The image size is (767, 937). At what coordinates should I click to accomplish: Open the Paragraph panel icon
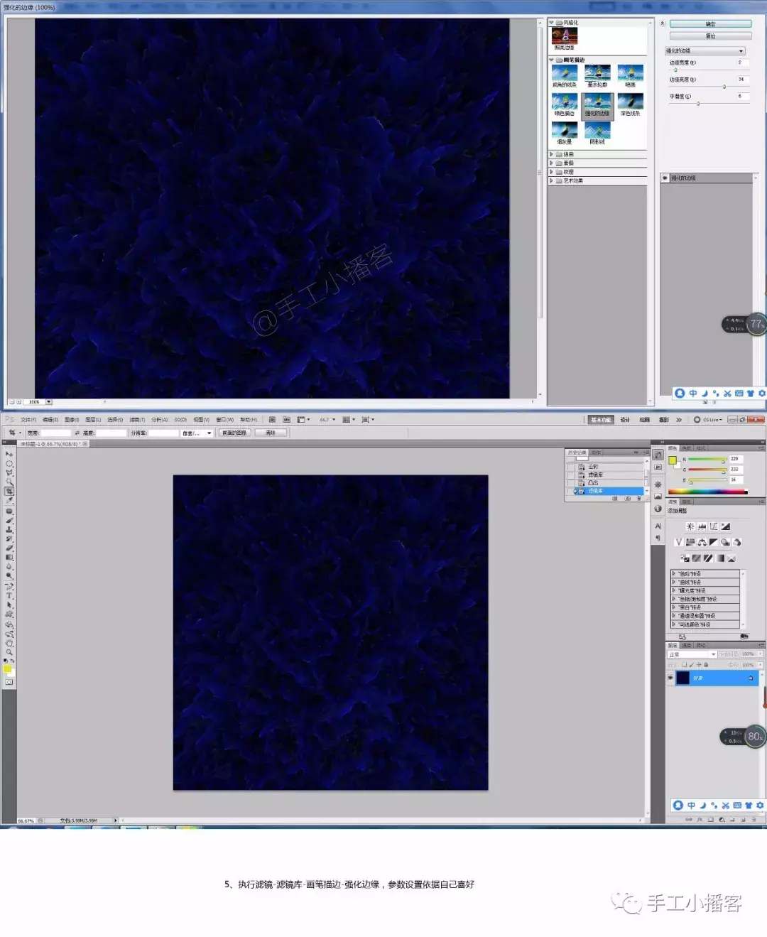pos(658,538)
